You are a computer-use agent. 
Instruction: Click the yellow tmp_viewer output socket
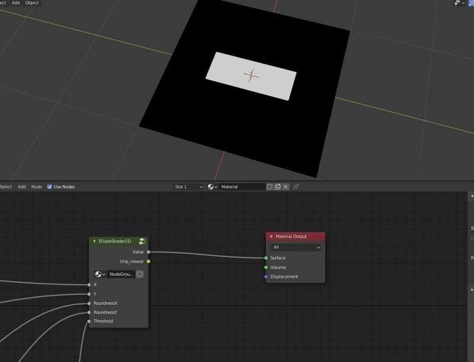coord(149,262)
